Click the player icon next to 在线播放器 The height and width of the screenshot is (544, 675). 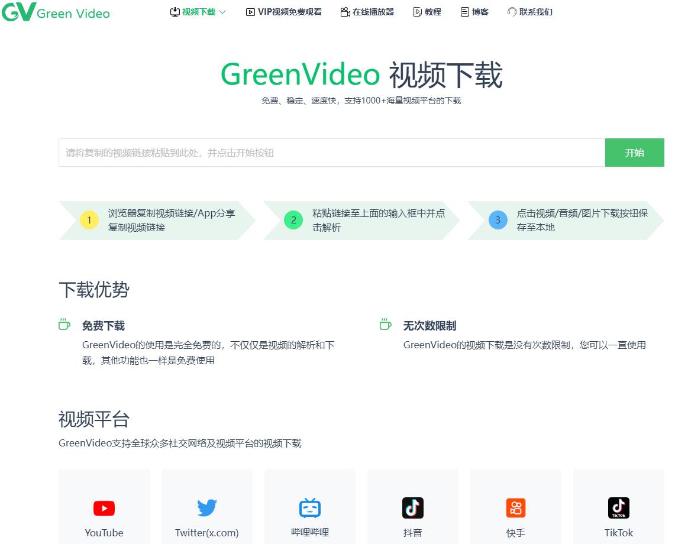click(344, 11)
